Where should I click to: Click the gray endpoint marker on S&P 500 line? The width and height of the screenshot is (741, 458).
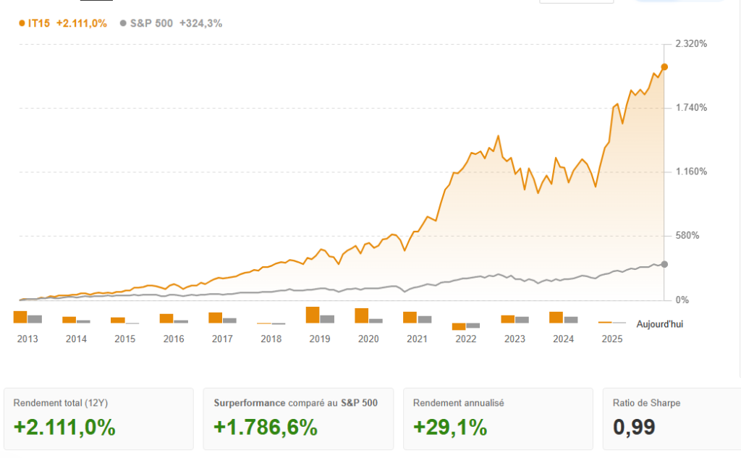coord(664,264)
